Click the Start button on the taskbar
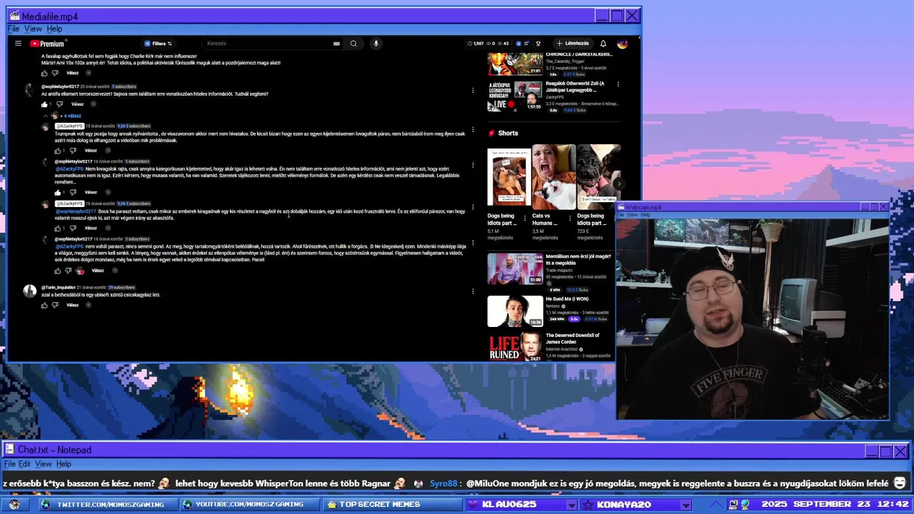Image resolution: width=914 pixels, height=514 pixels. coord(14,505)
